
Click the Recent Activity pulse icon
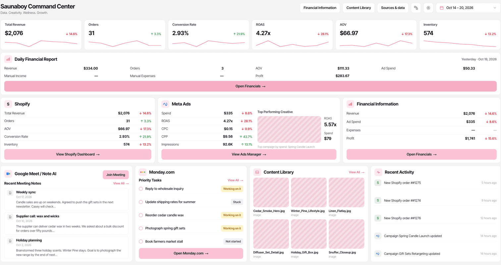point(378,172)
